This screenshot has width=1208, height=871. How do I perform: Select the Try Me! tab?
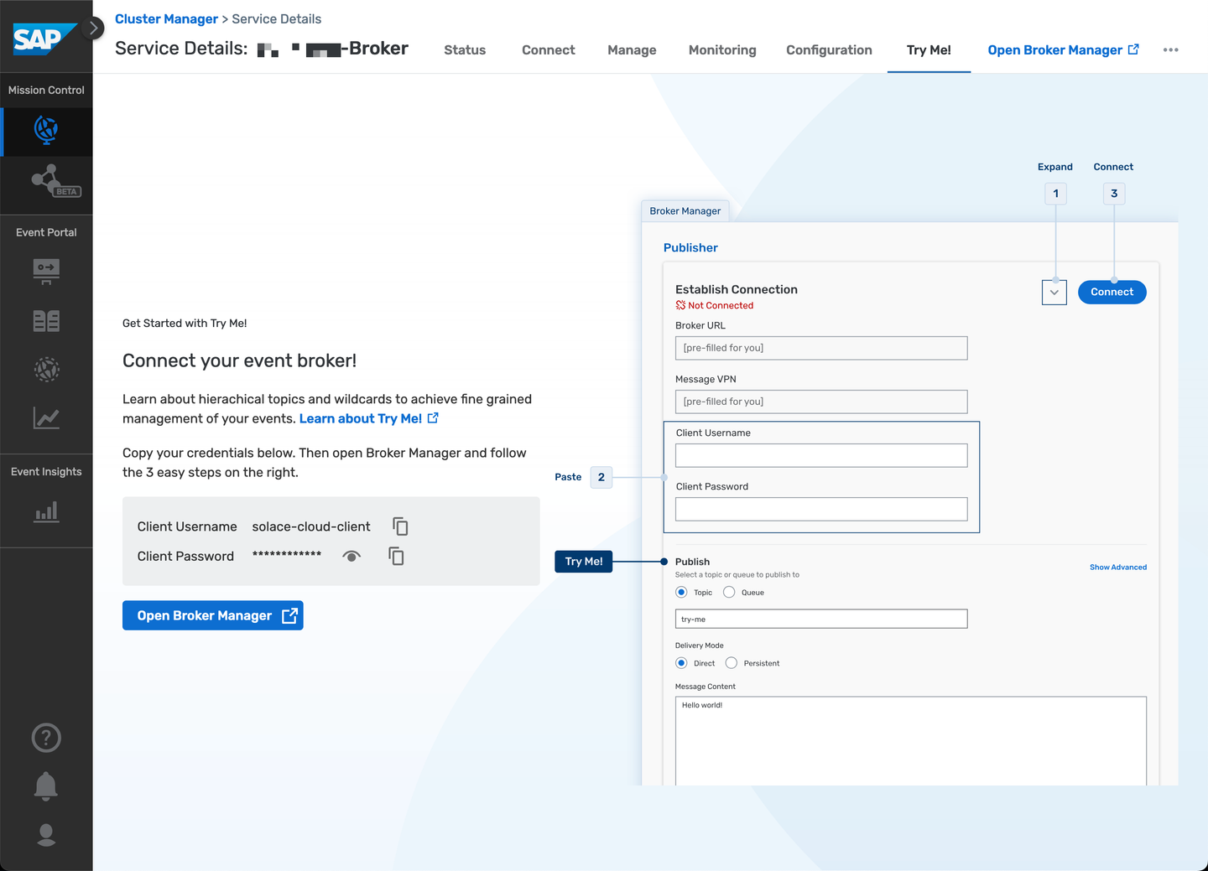point(929,50)
